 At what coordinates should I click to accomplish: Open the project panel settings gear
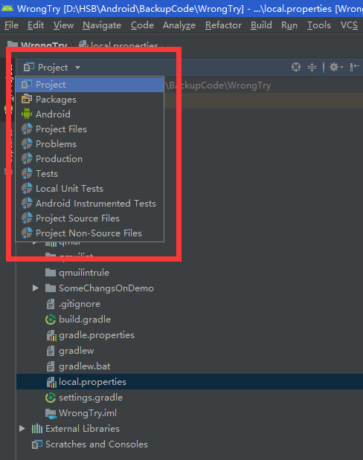click(335, 67)
